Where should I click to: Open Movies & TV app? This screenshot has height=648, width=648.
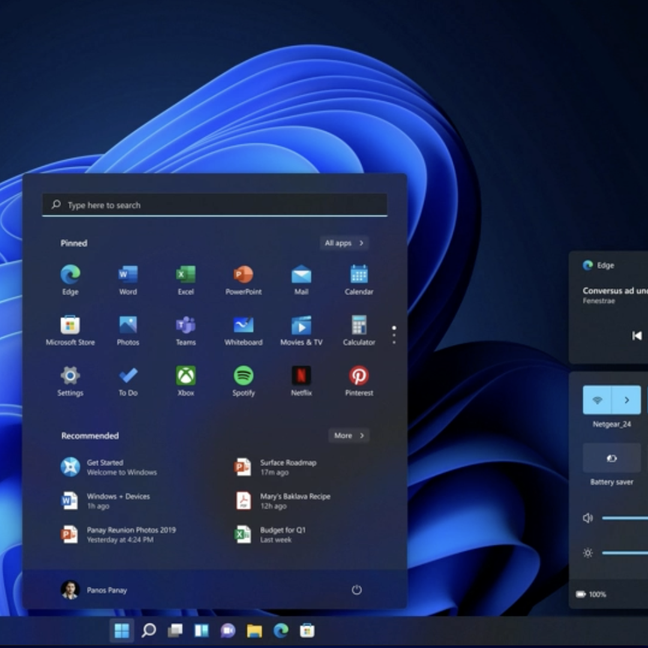coord(301,331)
